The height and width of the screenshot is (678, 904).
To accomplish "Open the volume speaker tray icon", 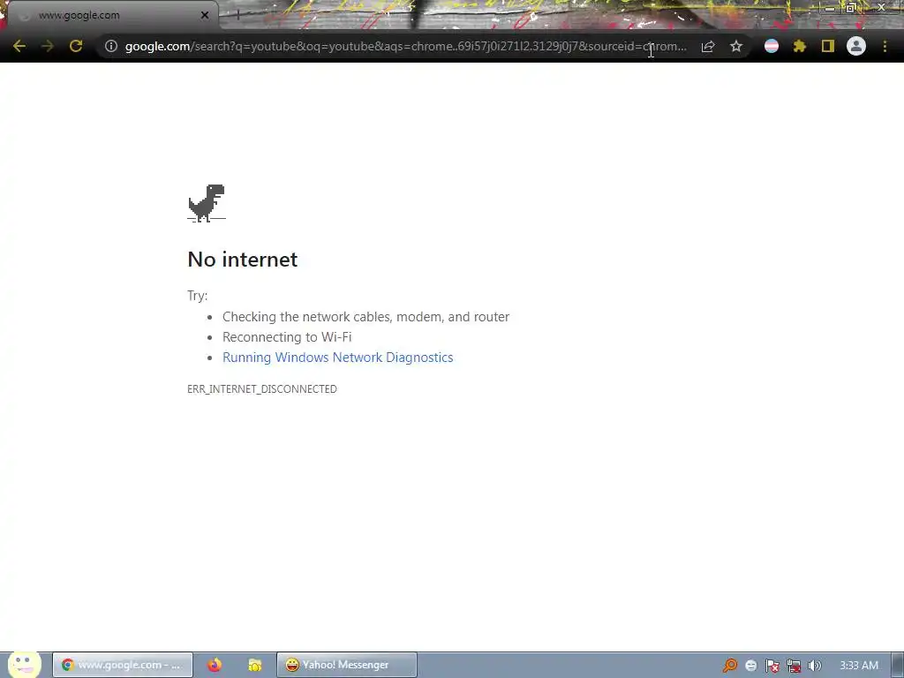I will click(x=815, y=666).
